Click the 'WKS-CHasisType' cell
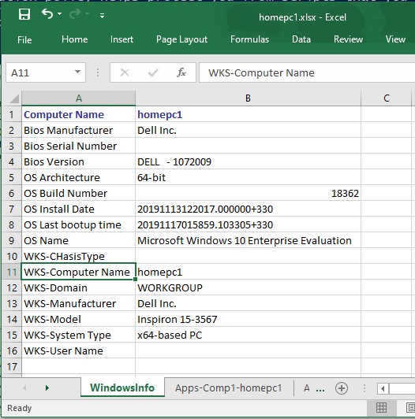Screen dimensions: 415x419 click(78, 257)
